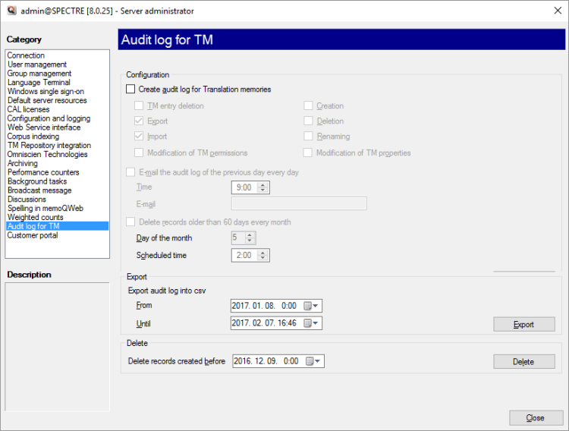Toggle the Renaming checkbox
Screen dimensions: 569x431
click(x=308, y=136)
